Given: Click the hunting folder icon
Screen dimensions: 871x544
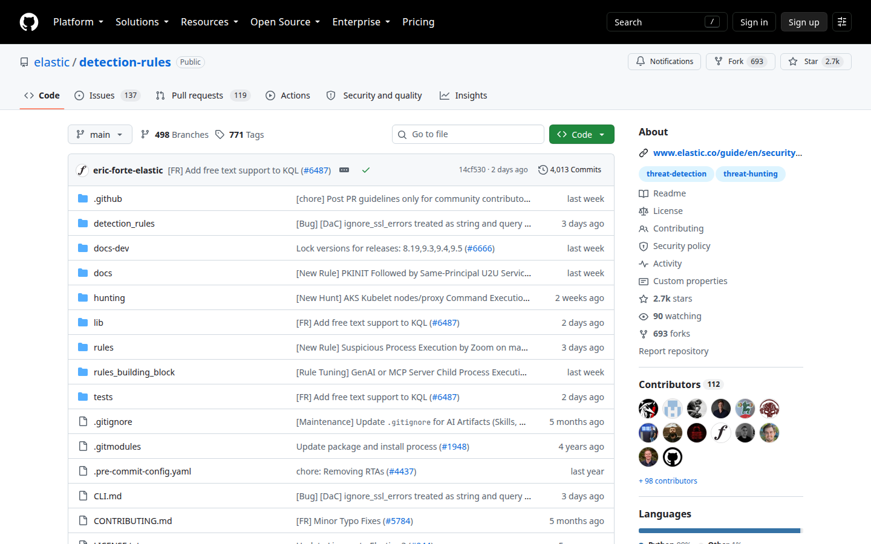Looking at the screenshot, I should 83,297.
